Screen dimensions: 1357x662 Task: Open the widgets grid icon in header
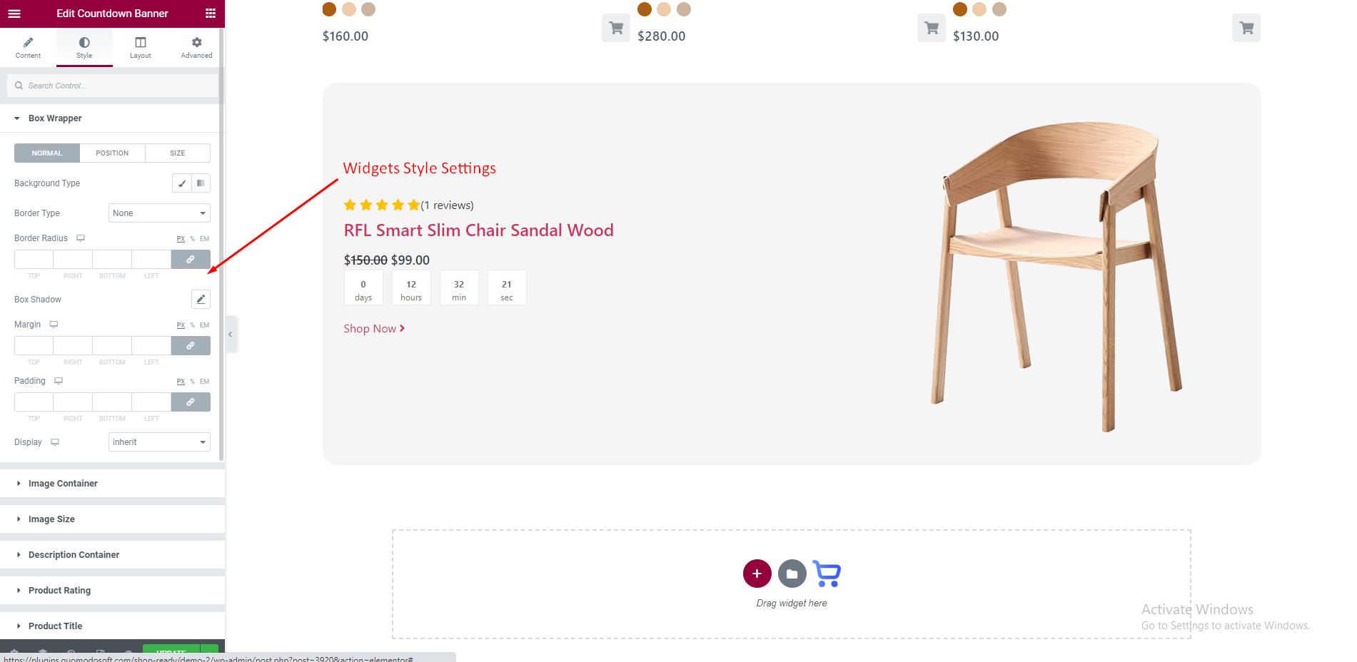click(x=210, y=14)
